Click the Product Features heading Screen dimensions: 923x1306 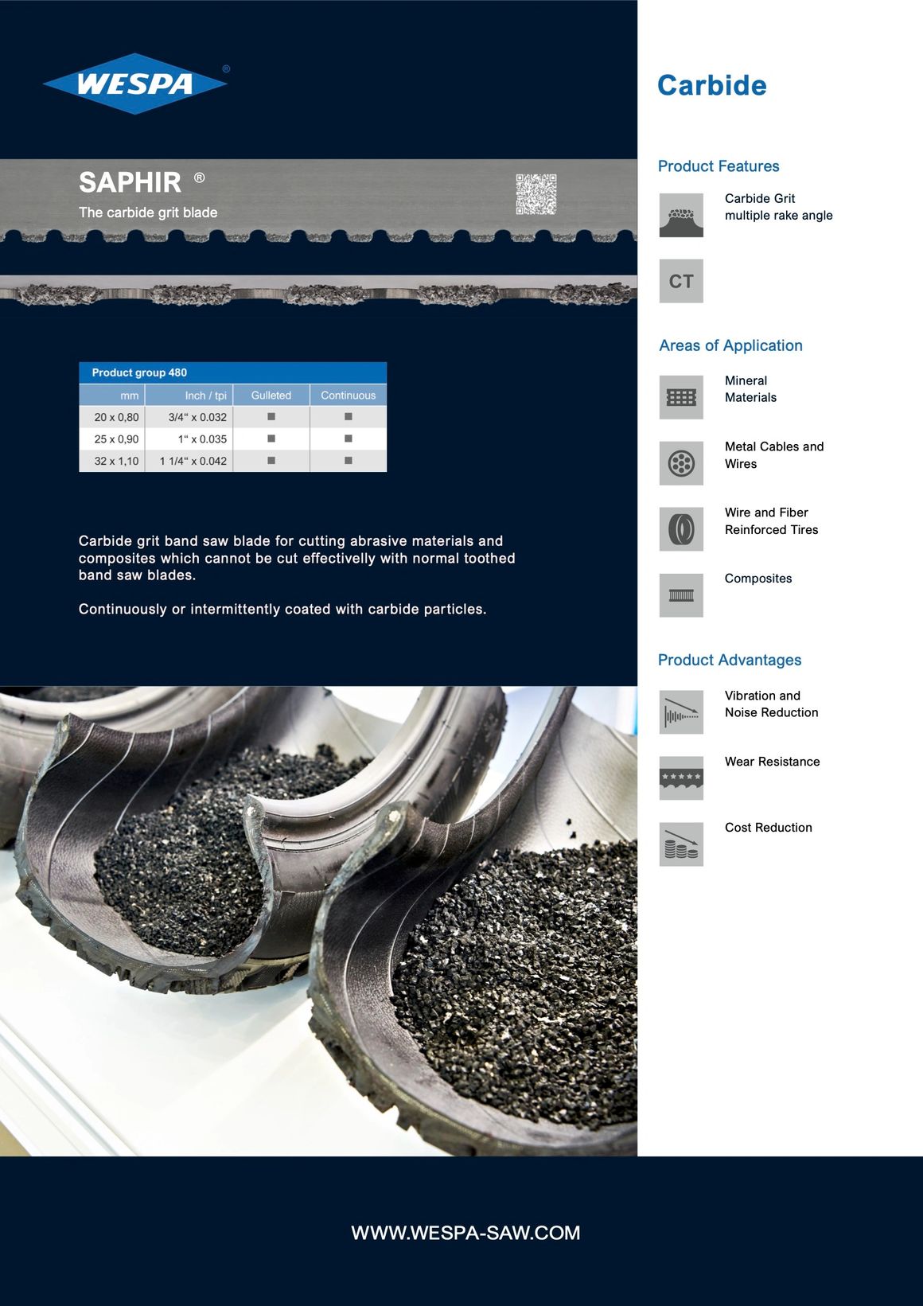[719, 166]
